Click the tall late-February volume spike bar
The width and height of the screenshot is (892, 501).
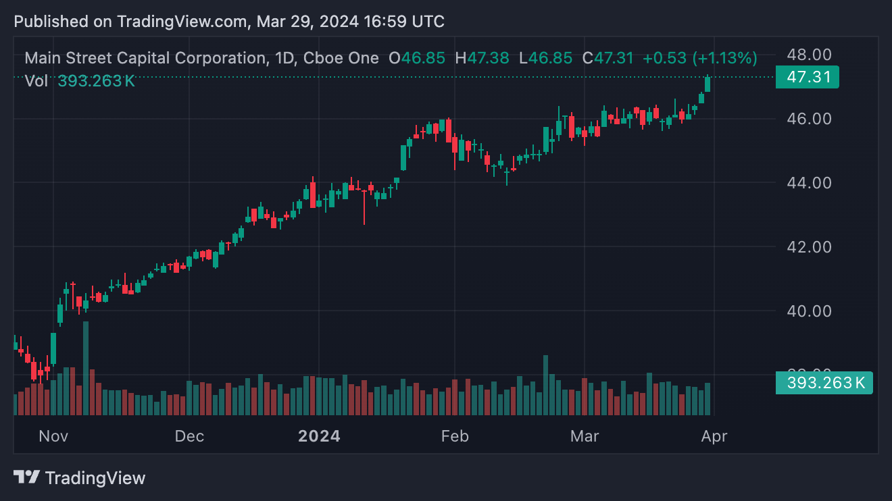coord(545,385)
